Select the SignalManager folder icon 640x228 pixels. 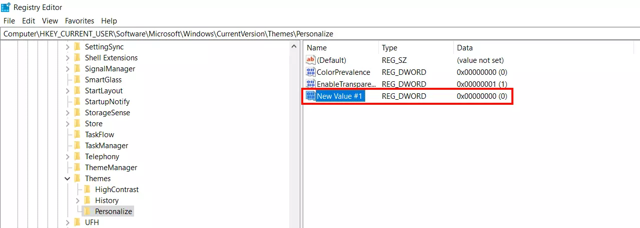tap(77, 69)
